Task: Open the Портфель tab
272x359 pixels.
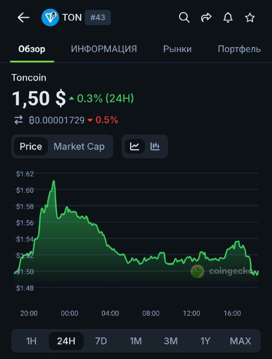Action: (x=239, y=49)
